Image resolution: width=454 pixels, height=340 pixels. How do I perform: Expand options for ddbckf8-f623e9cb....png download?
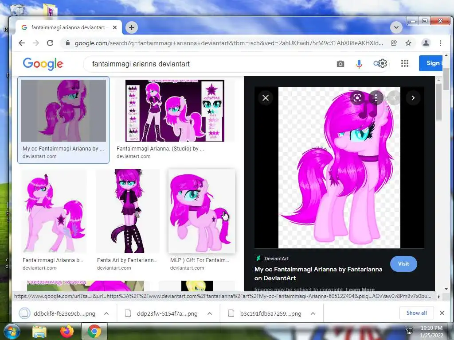click(x=106, y=313)
